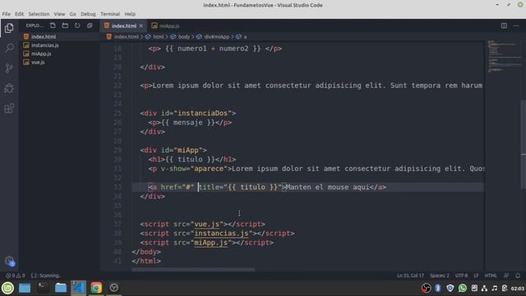Follow the vue.js script src link
Viewport: 526px width, 296px height.
click(206, 224)
